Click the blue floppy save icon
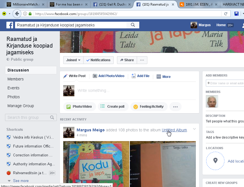 [x=236, y=14]
